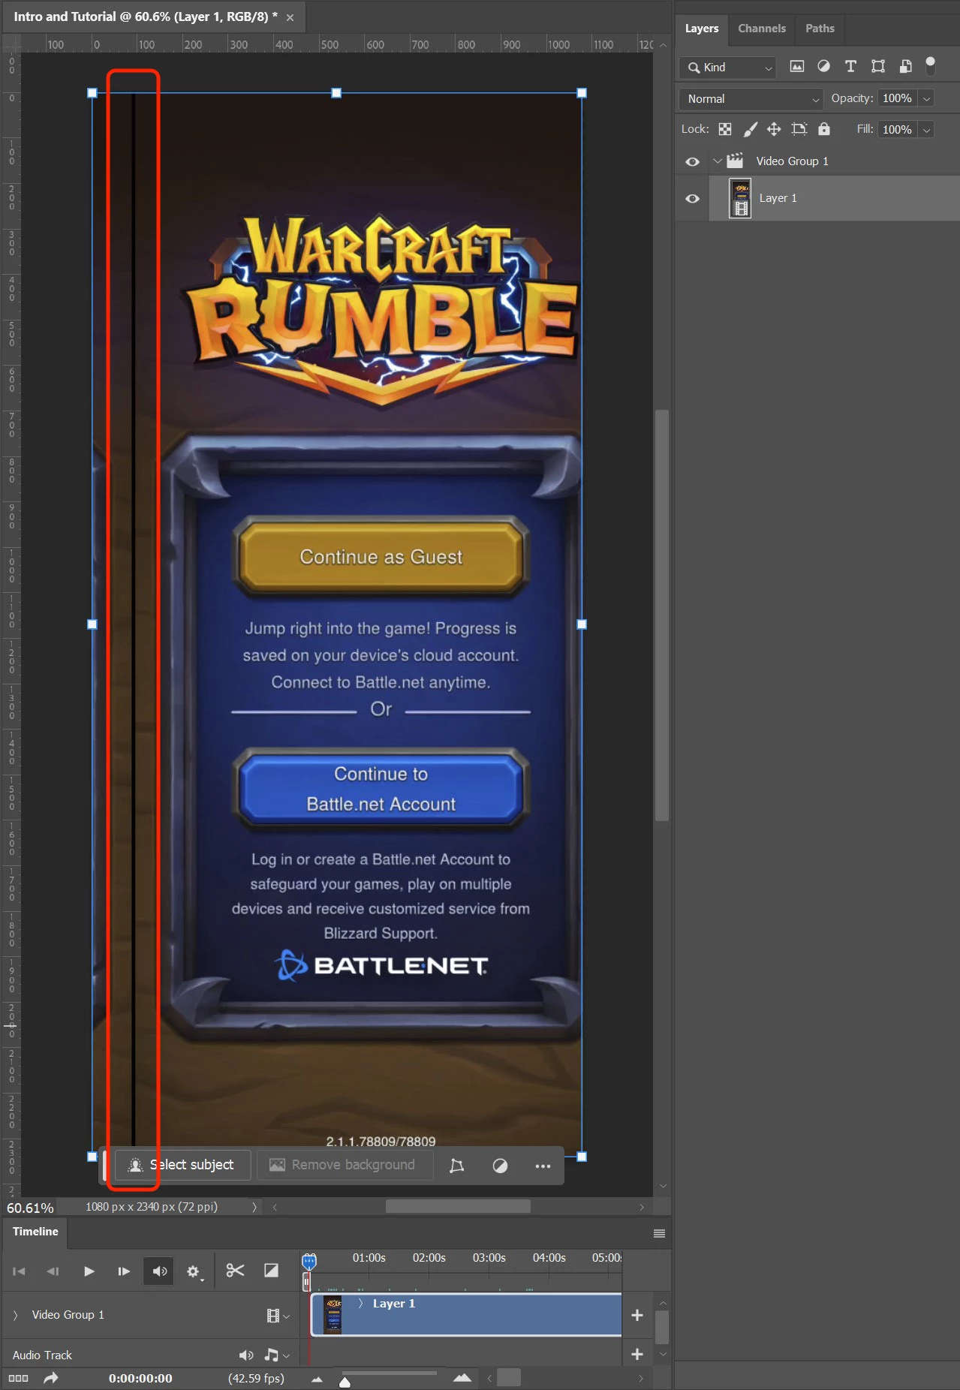Click the 0:00:00:00 timecode display
Viewport: 960px width, 1390px height.
(140, 1378)
